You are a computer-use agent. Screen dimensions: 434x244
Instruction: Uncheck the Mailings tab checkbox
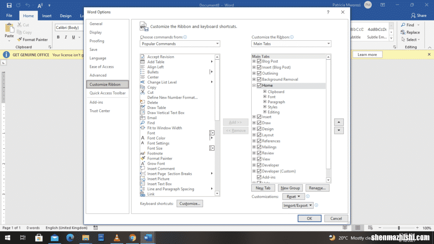tap(259, 147)
